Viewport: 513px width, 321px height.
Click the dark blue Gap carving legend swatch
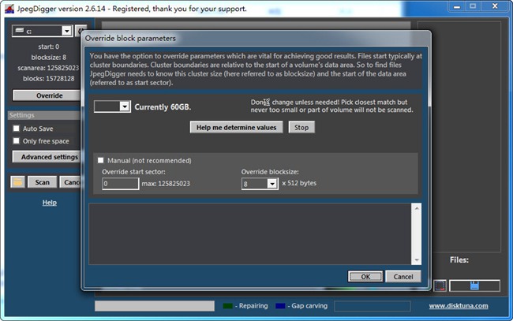[x=280, y=306]
